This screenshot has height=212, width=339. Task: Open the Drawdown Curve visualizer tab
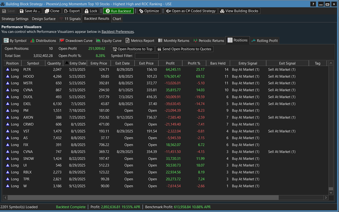click(76, 41)
